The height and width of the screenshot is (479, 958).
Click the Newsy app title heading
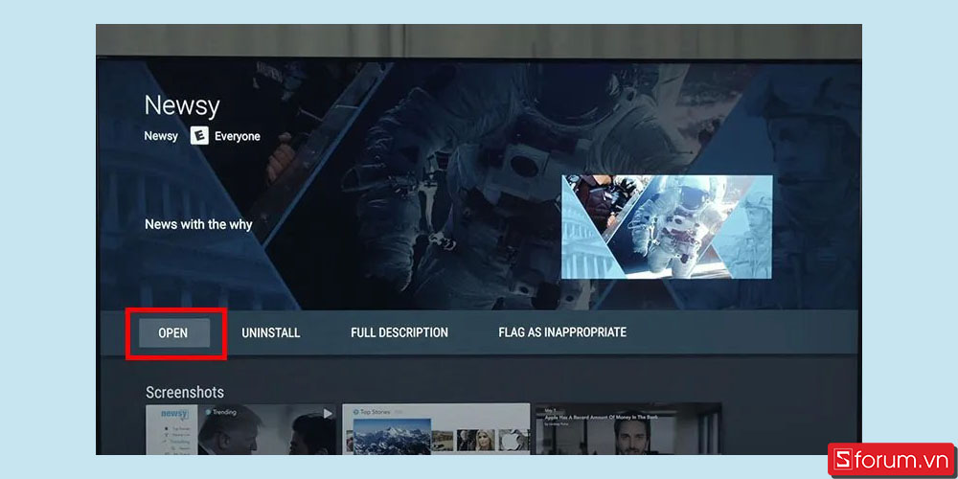click(182, 106)
